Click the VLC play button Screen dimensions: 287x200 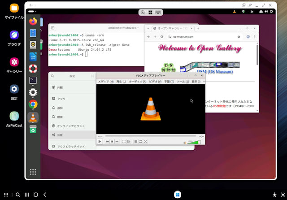pos(100,141)
